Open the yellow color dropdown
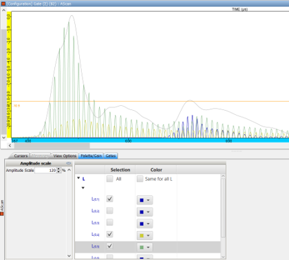Image resolution: width=289 pixels, height=260 pixels. pos(144,235)
